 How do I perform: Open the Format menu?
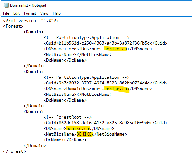point(30,13)
